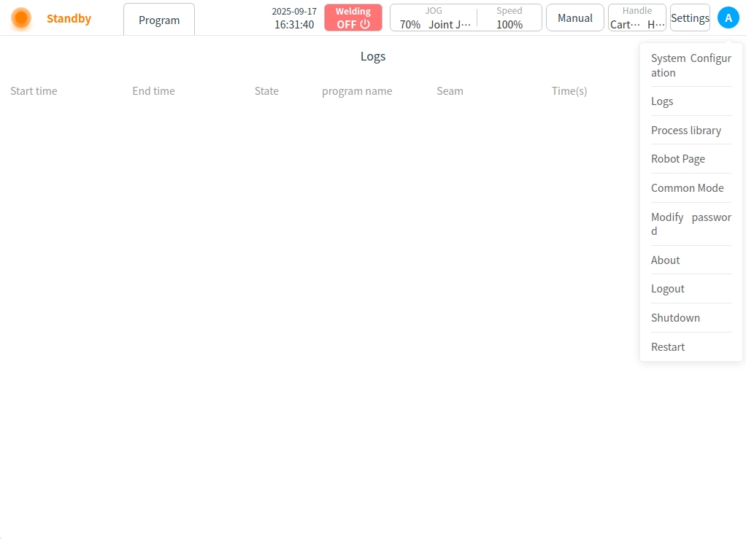
Task: Click Logout in the user menu
Action: [668, 289]
